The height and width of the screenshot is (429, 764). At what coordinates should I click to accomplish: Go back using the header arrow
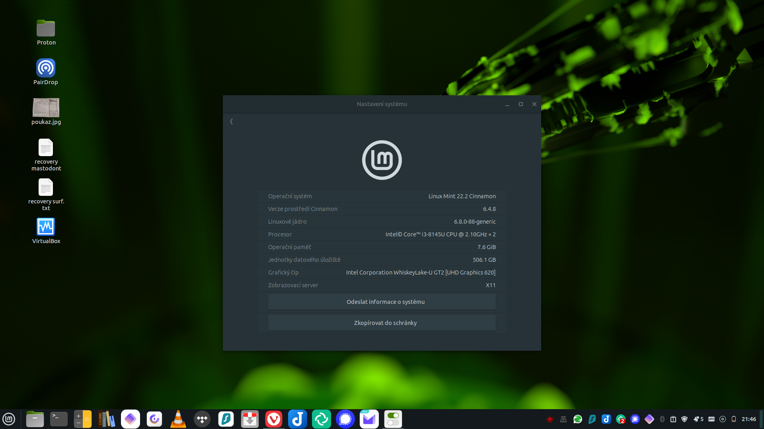click(231, 122)
